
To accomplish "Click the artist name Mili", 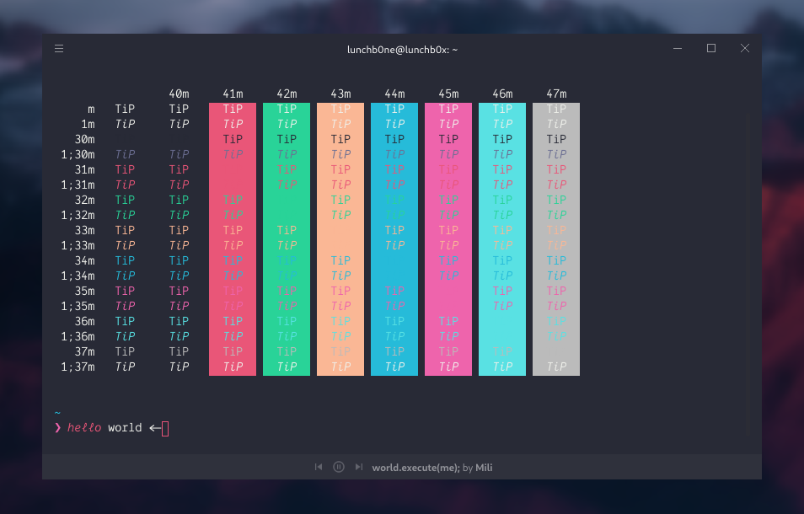I will [484, 468].
